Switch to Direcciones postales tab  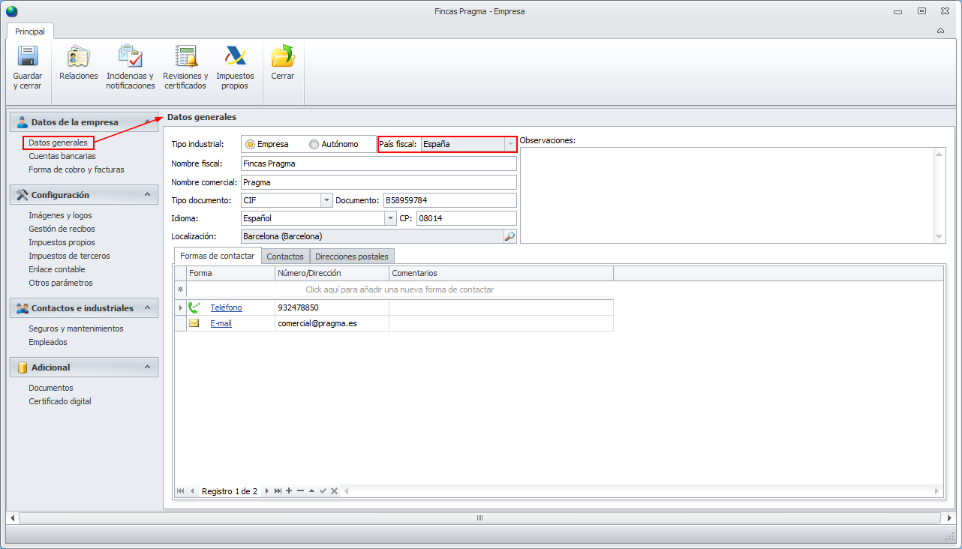pyautogui.click(x=352, y=256)
